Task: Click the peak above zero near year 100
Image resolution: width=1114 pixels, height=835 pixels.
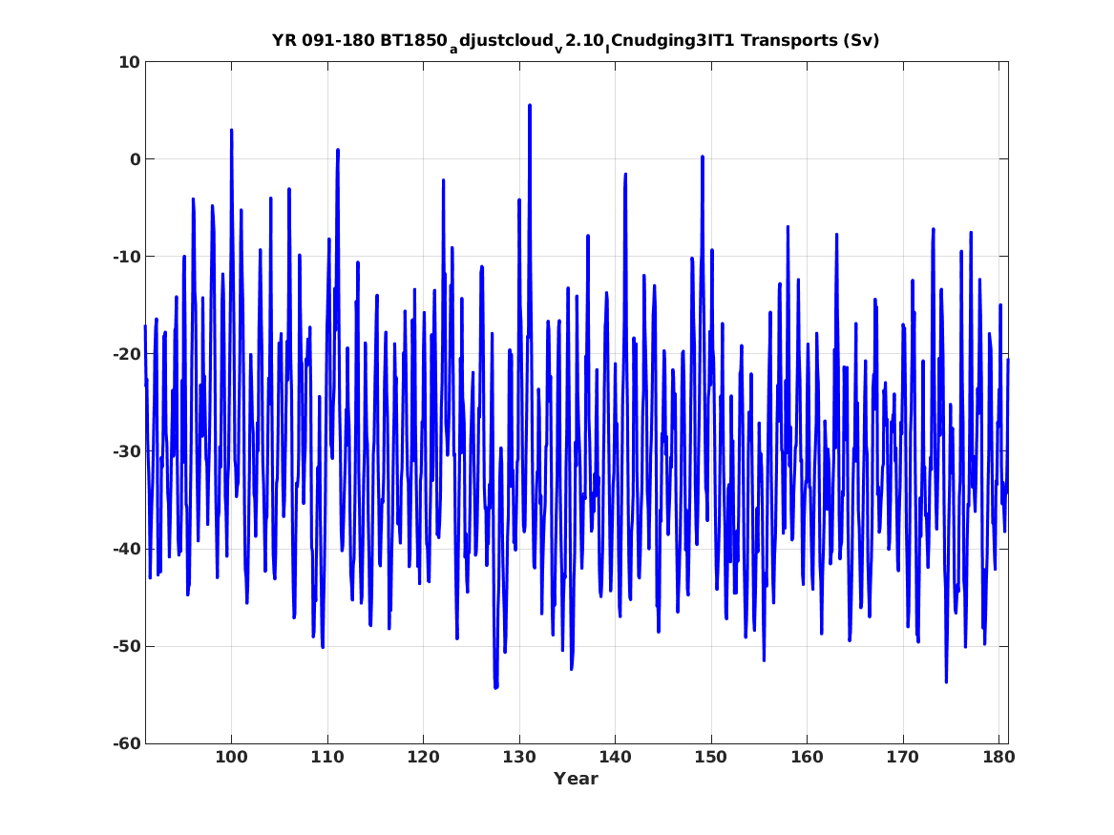Action: point(232,131)
